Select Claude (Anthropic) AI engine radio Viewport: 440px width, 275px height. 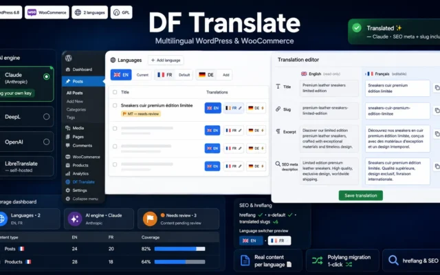tap(47, 76)
